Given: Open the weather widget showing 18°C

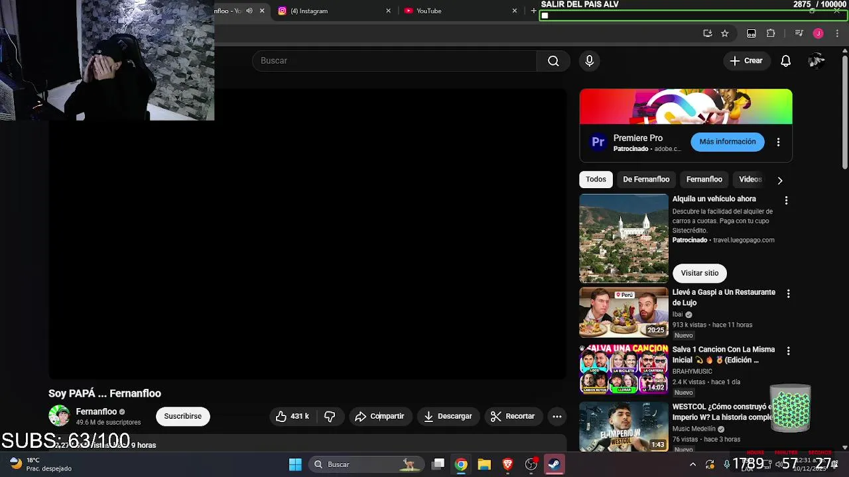Looking at the screenshot, I should tap(41, 464).
